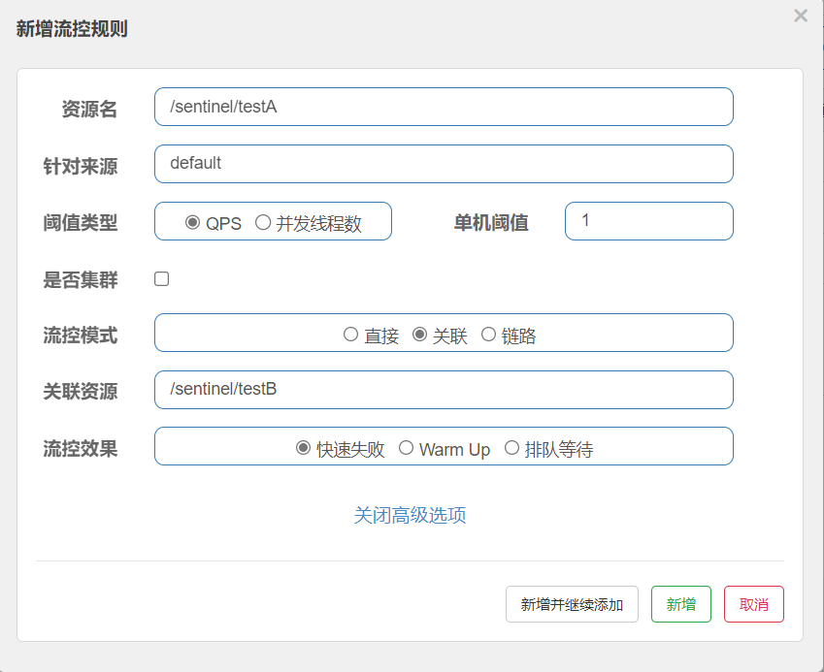Choose 链路 flow control mode
This screenshot has height=672, width=824.
point(488,335)
